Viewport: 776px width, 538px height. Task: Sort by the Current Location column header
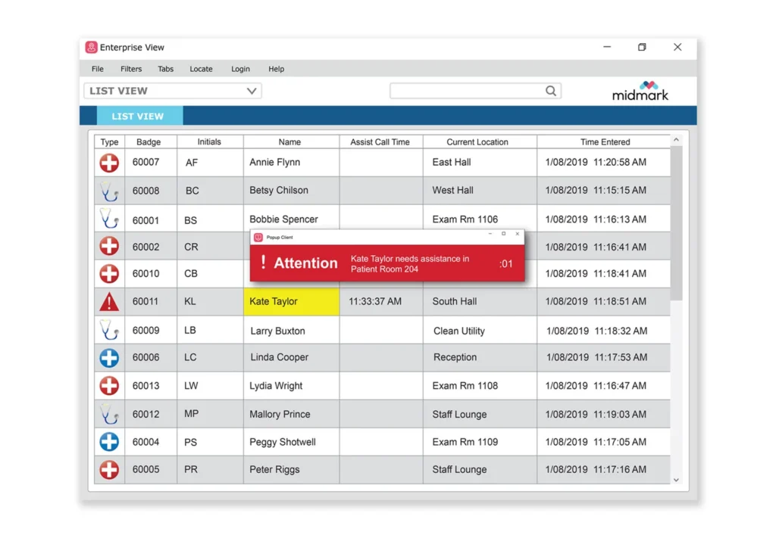pos(477,141)
